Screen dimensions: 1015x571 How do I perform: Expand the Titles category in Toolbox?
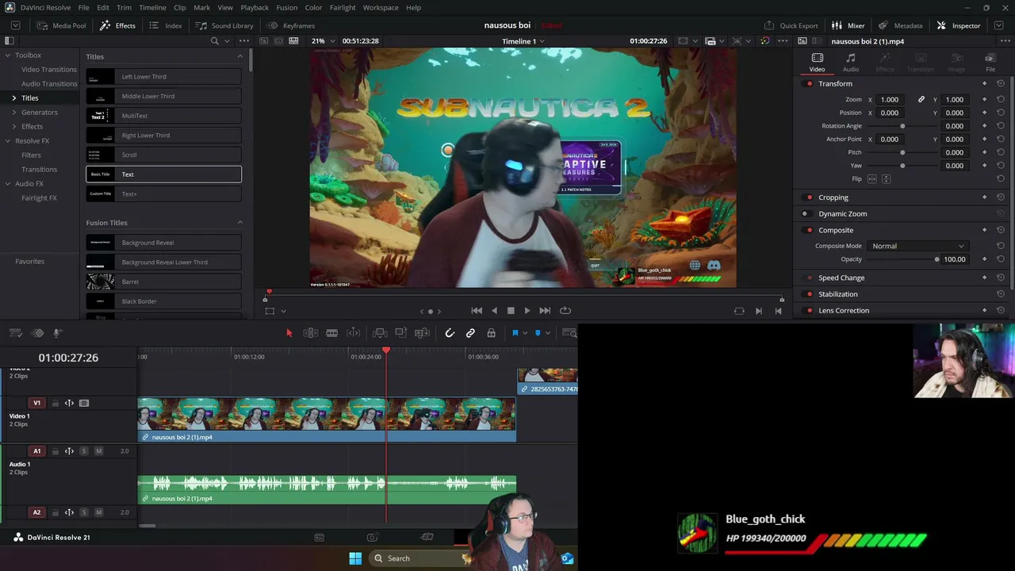pos(13,98)
